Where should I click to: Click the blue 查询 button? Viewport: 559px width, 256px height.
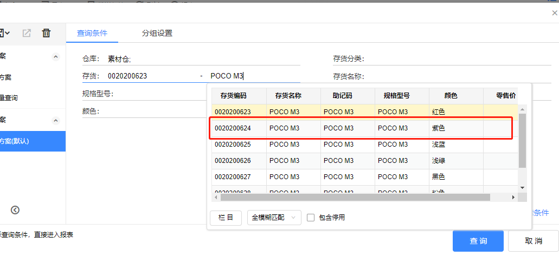pos(478,241)
